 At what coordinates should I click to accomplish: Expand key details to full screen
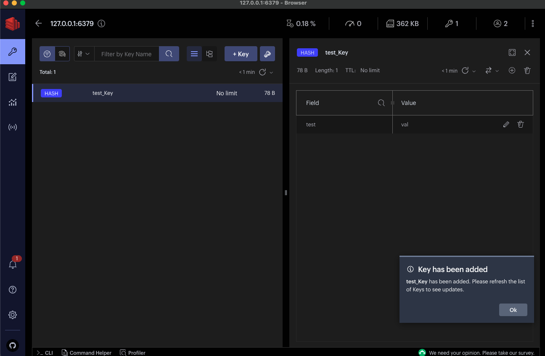click(x=512, y=52)
